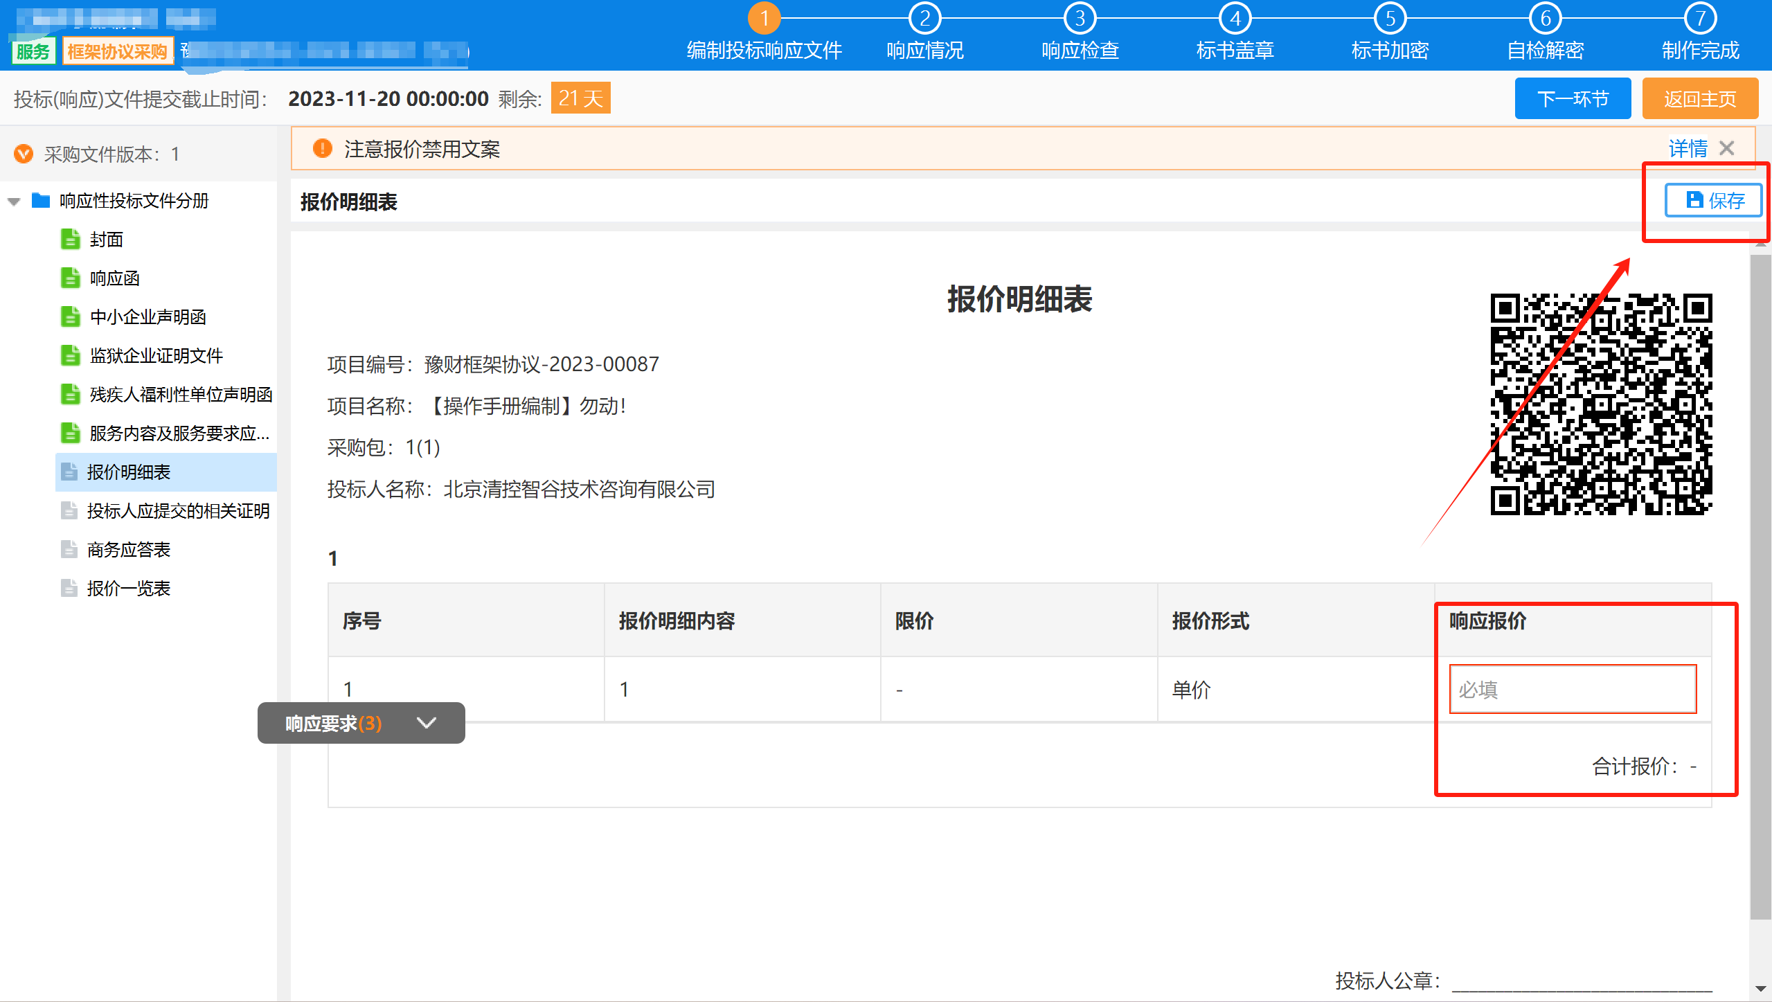This screenshot has width=1772, height=1002.
Task: Go to step 3 响应检查
Action: point(1080,33)
